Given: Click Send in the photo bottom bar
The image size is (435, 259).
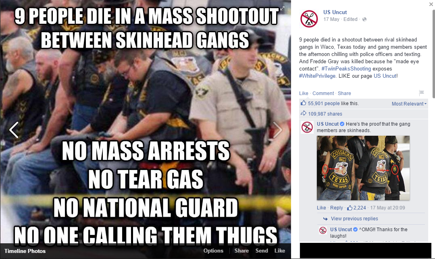Looking at the screenshot, I should 261,251.
